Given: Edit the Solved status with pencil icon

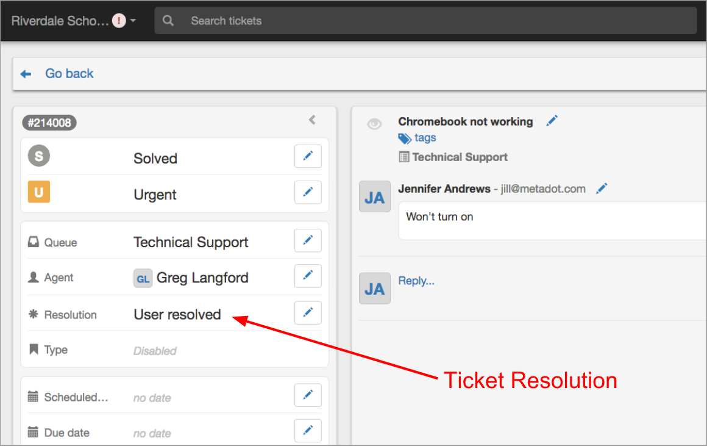Looking at the screenshot, I should click(x=308, y=156).
